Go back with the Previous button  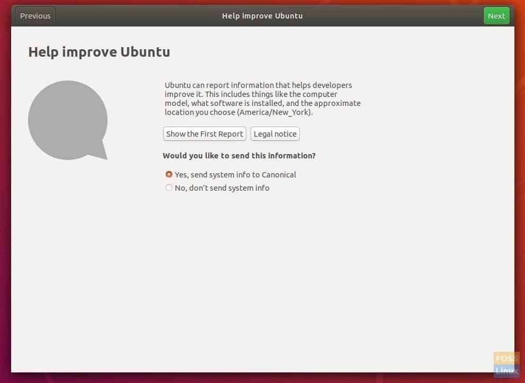click(x=35, y=16)
